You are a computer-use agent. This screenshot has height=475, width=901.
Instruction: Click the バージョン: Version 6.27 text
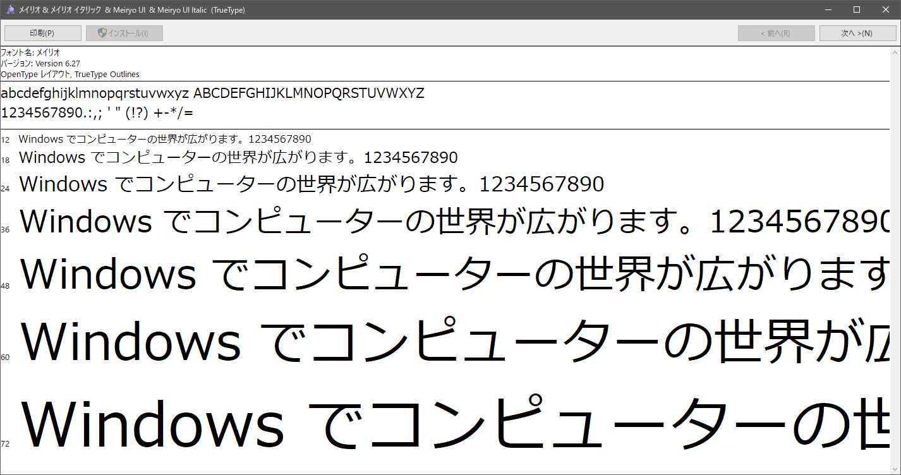tap(40, 63)
